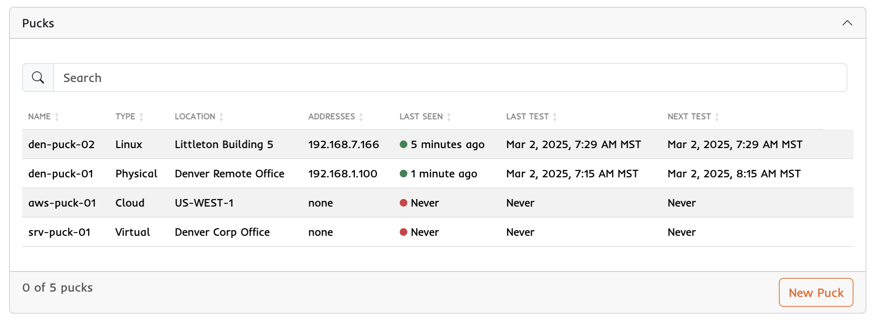Focus the Search input field
This screenshot has width=874, height=322.
click(450, 78)
